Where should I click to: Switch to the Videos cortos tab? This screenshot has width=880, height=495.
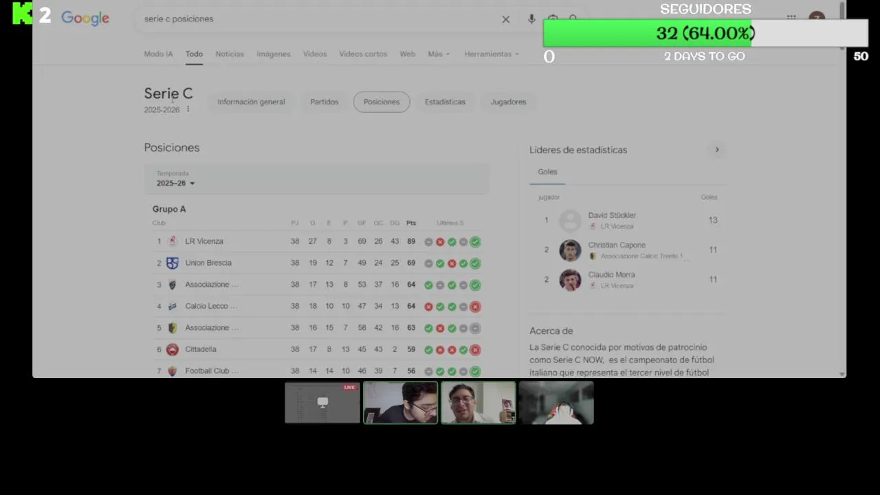pyautogui.click(x=363, y=54)
